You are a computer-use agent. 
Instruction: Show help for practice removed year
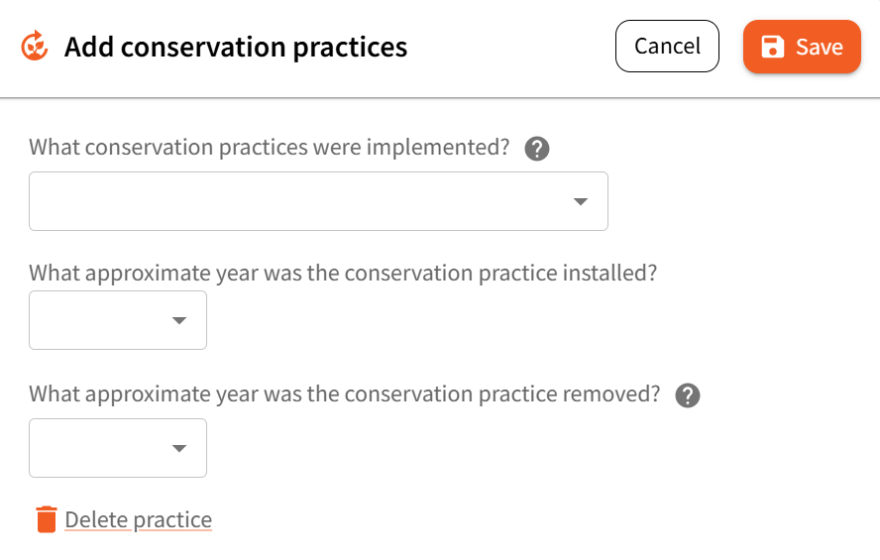pyautogui.click(x=688, y=395)
